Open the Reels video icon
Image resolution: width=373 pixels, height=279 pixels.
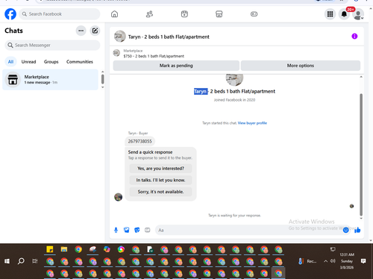184,14
